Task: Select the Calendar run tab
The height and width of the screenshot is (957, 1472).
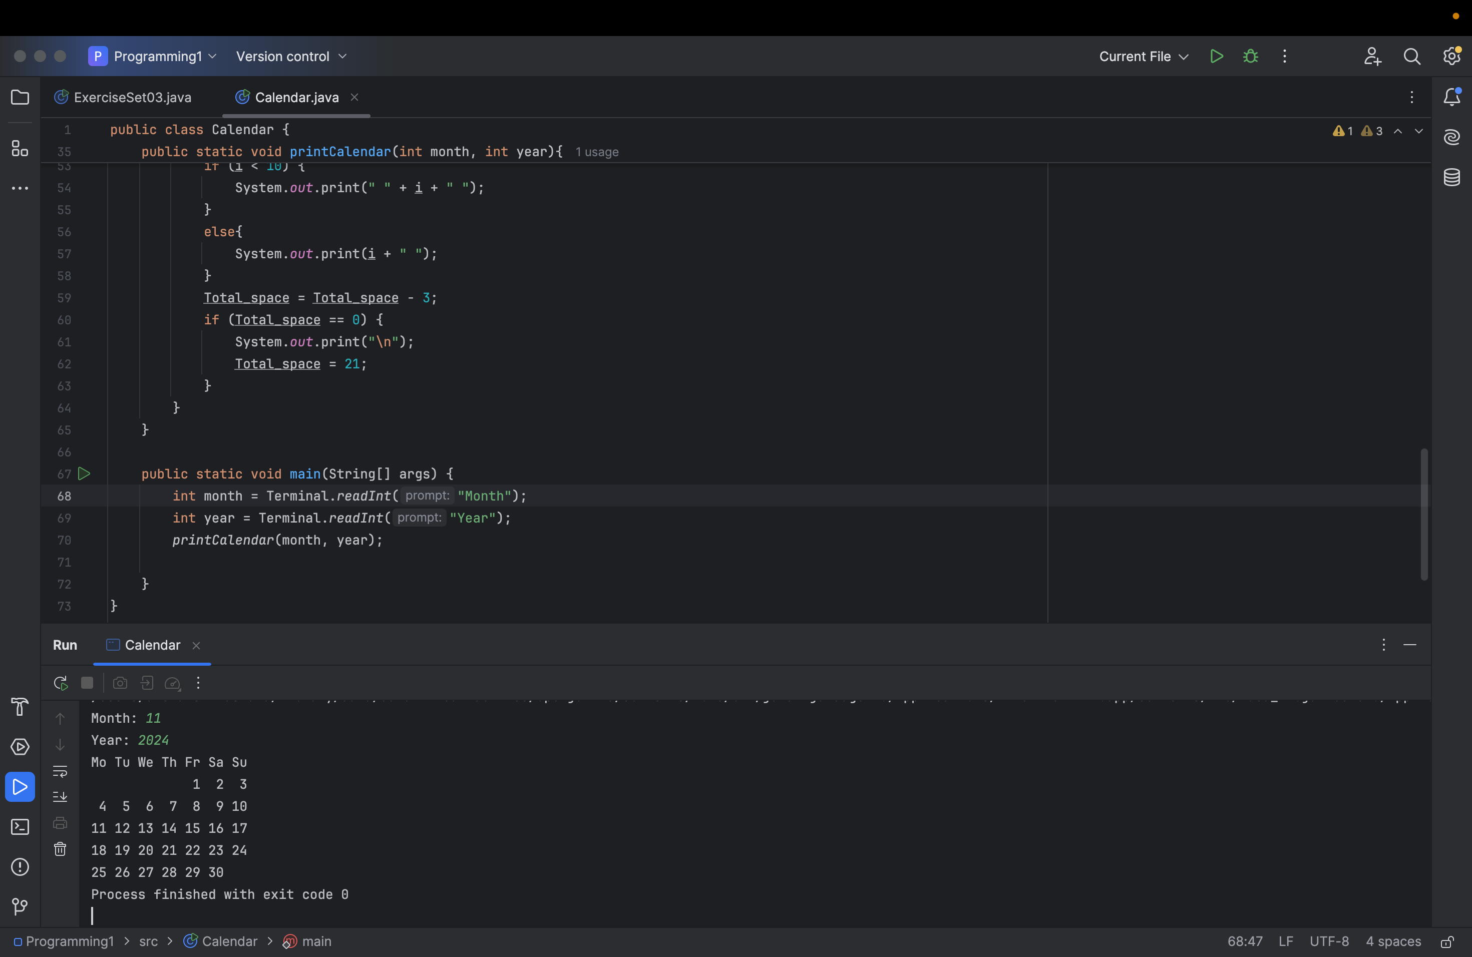Action: pos(152,645)
